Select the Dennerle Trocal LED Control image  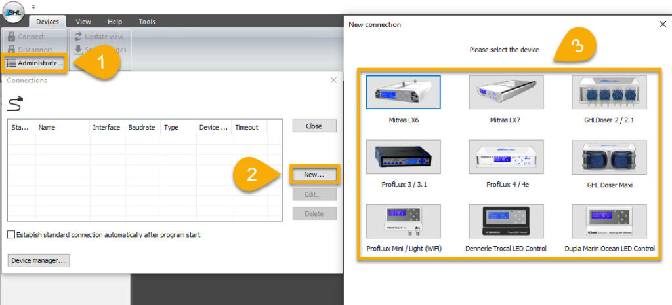(x=506, y=221)
